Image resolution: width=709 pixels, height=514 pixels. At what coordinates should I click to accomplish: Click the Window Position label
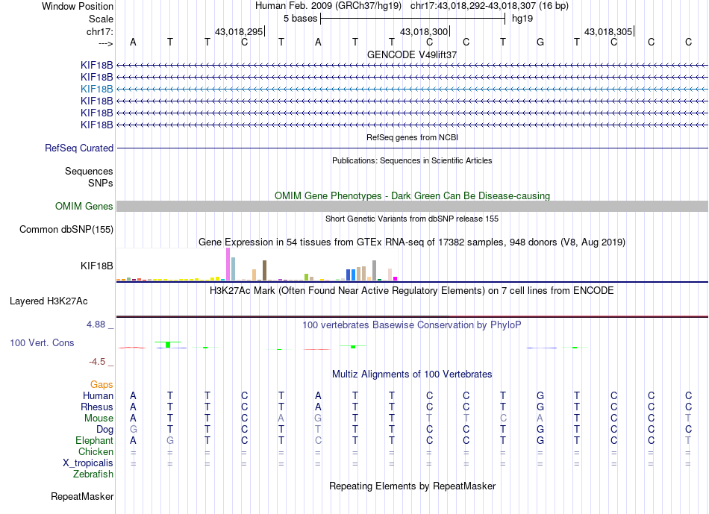[78, 6]
